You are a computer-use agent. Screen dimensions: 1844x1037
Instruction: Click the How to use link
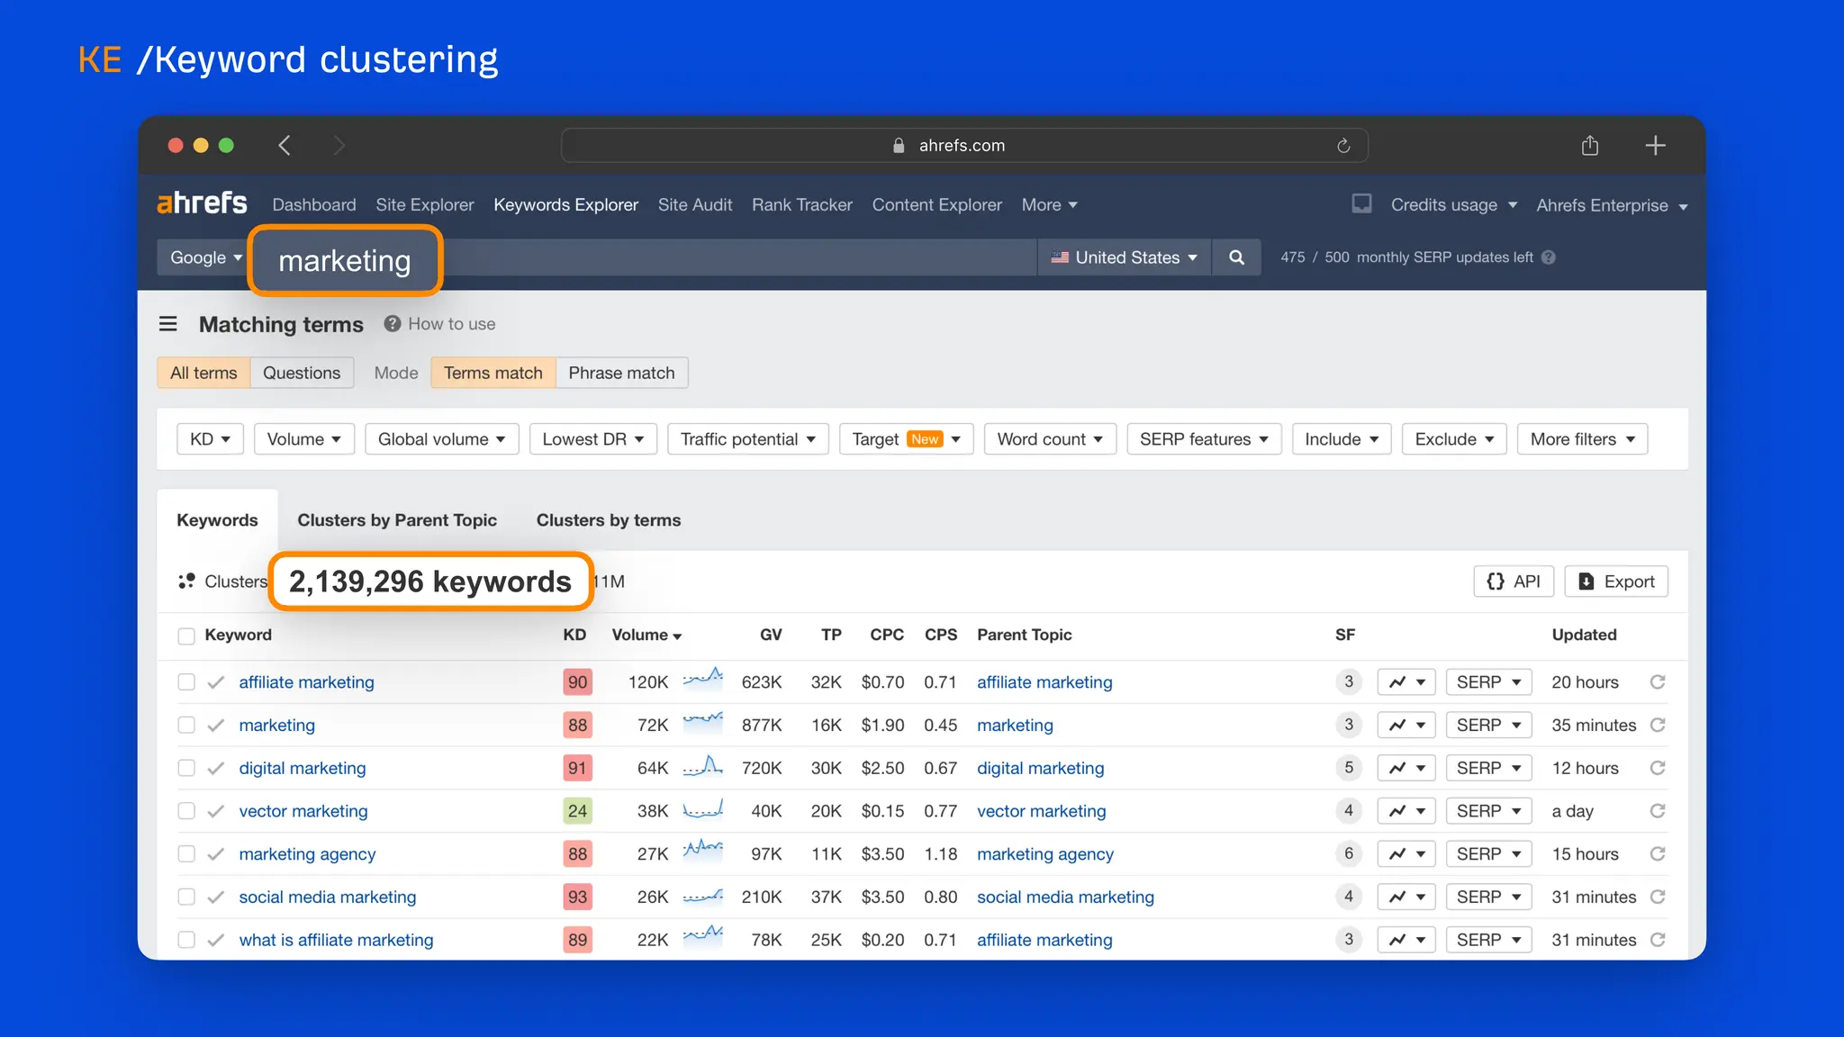tap(452, 324)
